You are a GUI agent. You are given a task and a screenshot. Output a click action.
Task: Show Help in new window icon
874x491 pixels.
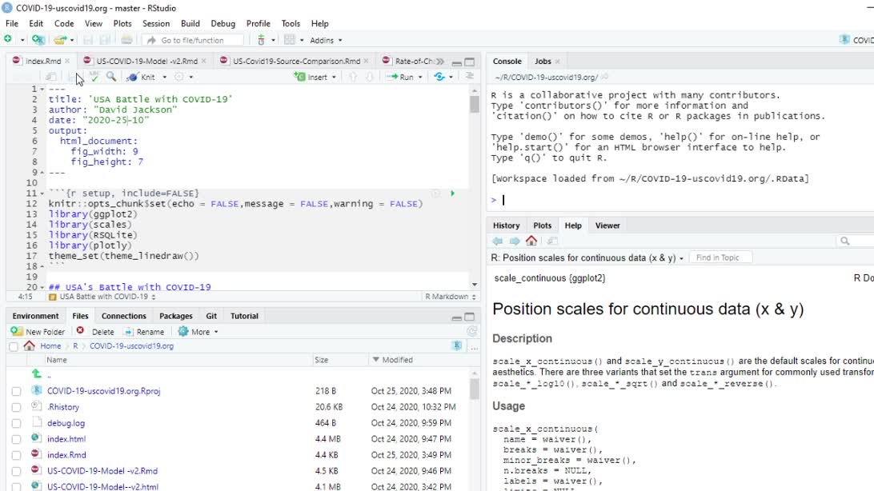point(552,241)
